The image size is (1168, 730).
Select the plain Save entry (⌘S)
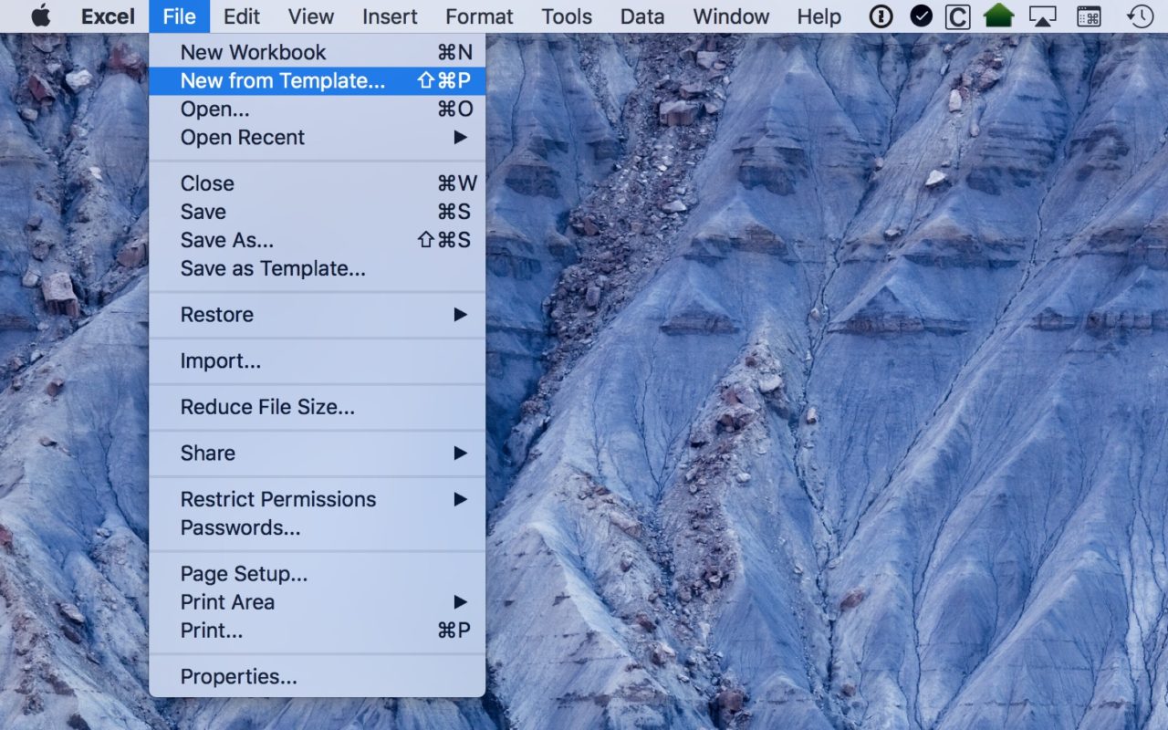tap(318, 212)
